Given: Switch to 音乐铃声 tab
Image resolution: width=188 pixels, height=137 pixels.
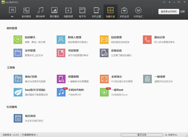Looking at the screenshot, I should (40, 12).
